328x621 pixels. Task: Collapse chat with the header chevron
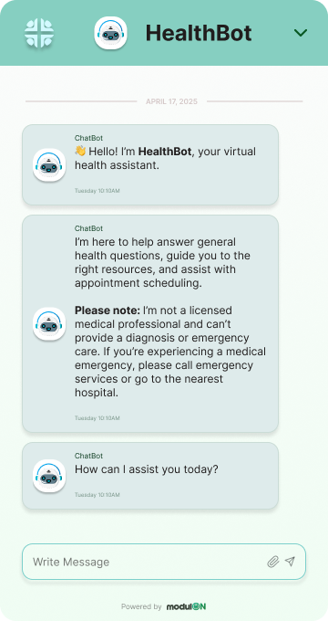(x=301, y=33)
